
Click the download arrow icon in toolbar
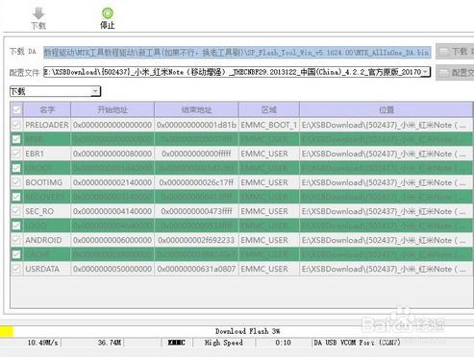pos(38,13)
